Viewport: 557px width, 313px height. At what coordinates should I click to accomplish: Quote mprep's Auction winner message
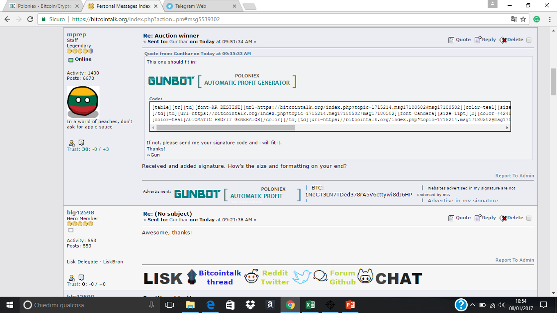click(x=459, y=40)
